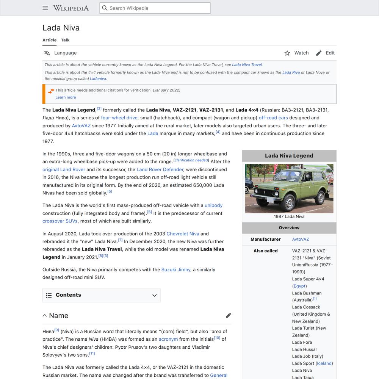Screen dimensions: 379x379
Task: Switch to the Talk tab
Action: pos(65,40)
